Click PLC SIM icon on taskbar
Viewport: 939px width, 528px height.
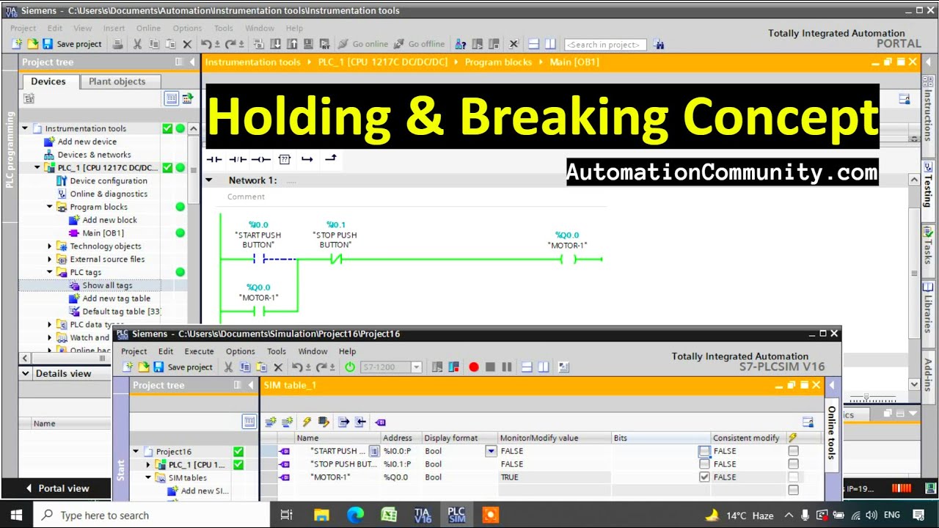[456, 515]
